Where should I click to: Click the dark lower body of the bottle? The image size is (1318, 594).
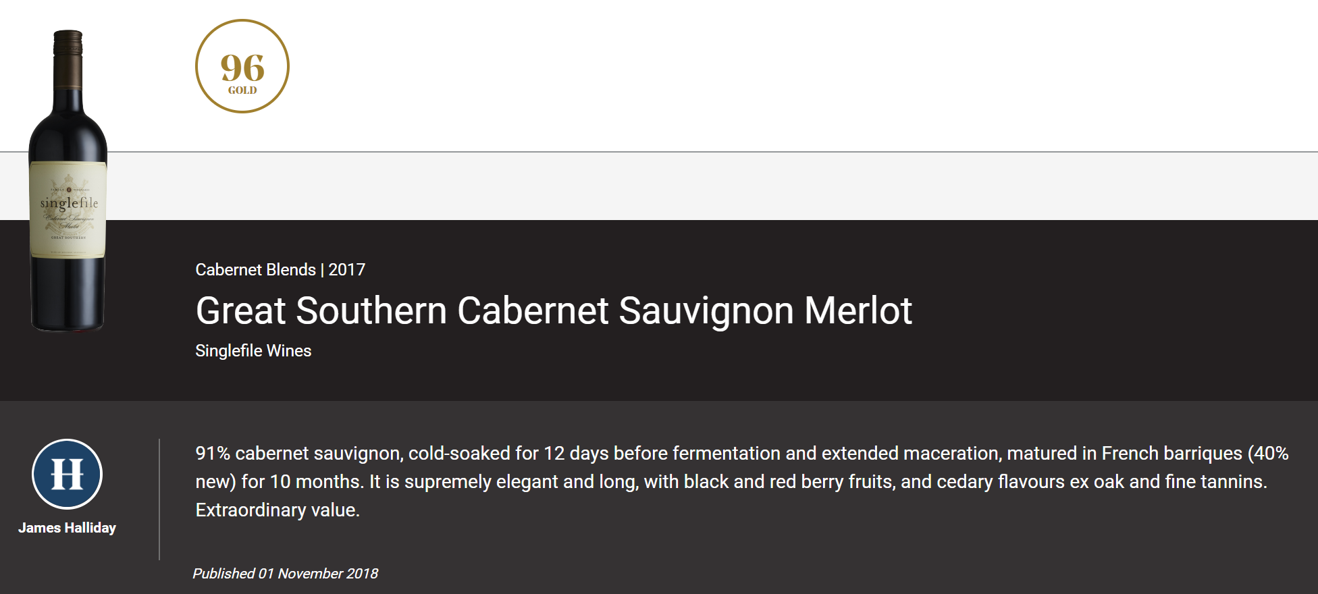pos(68,294)
